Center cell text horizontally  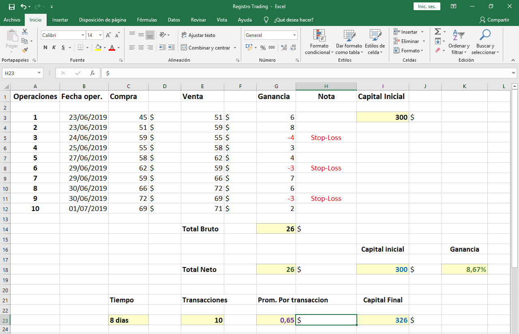click(x=141, y=47)
